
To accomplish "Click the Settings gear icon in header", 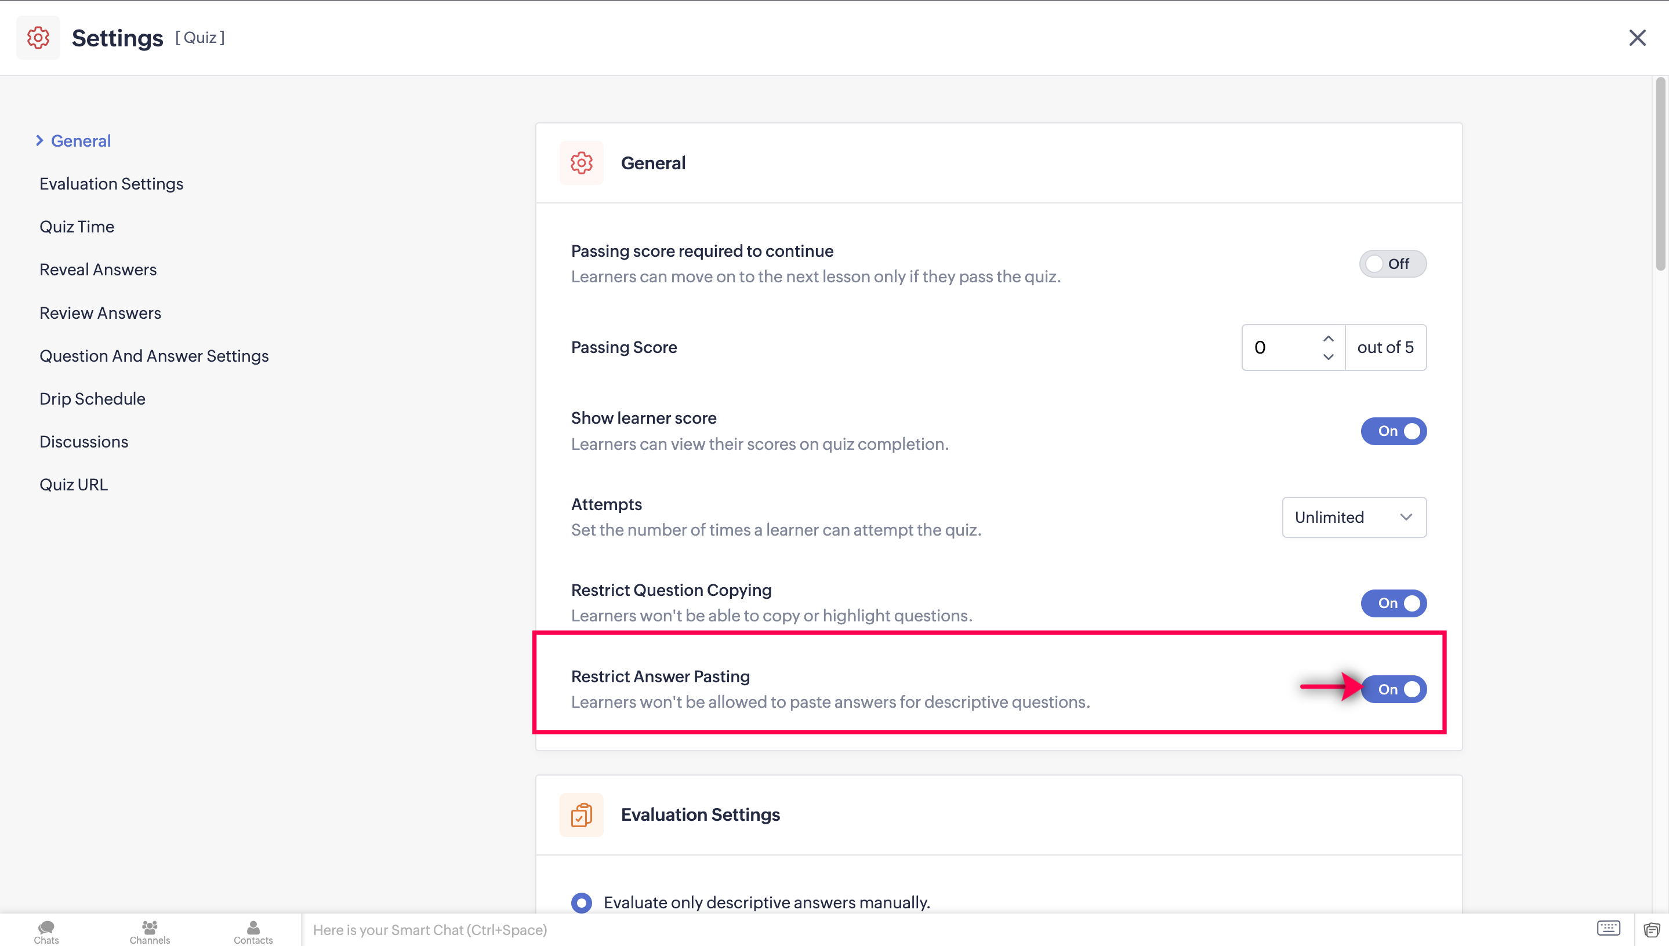I will (38, 38).
